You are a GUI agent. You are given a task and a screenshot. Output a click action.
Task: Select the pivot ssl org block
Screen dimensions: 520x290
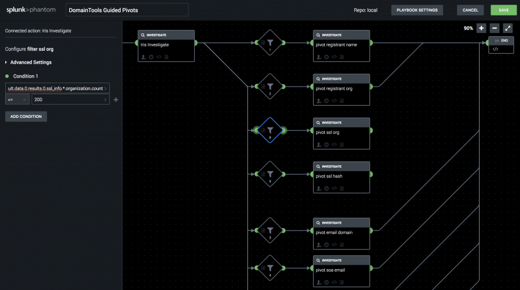341,133
